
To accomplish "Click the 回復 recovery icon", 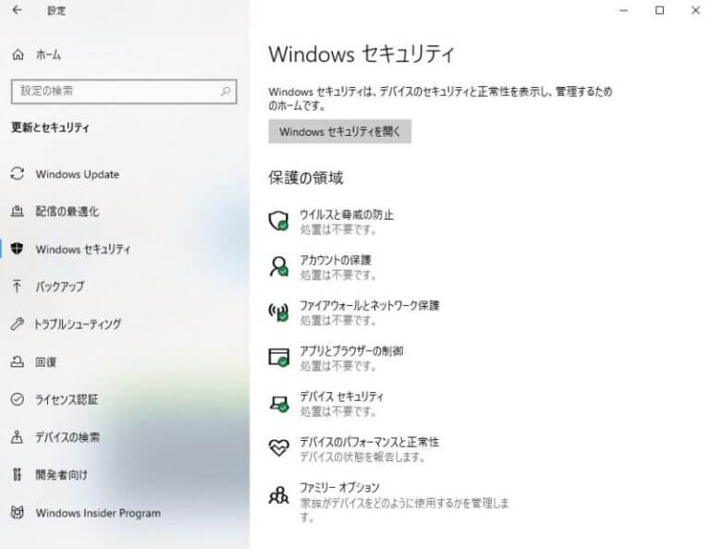I will coord(18,361).
